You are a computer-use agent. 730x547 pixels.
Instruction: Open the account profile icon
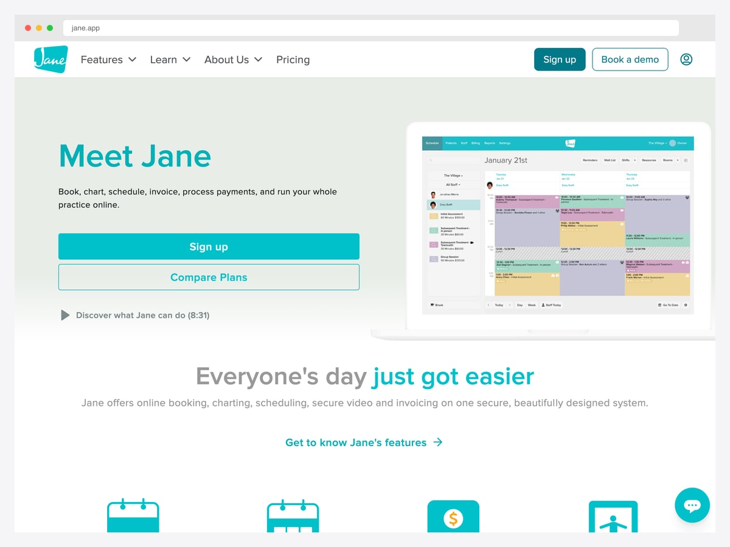(686, 60)
